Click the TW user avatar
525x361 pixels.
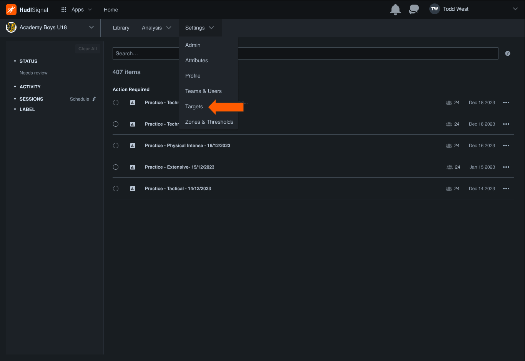point(435,9)
